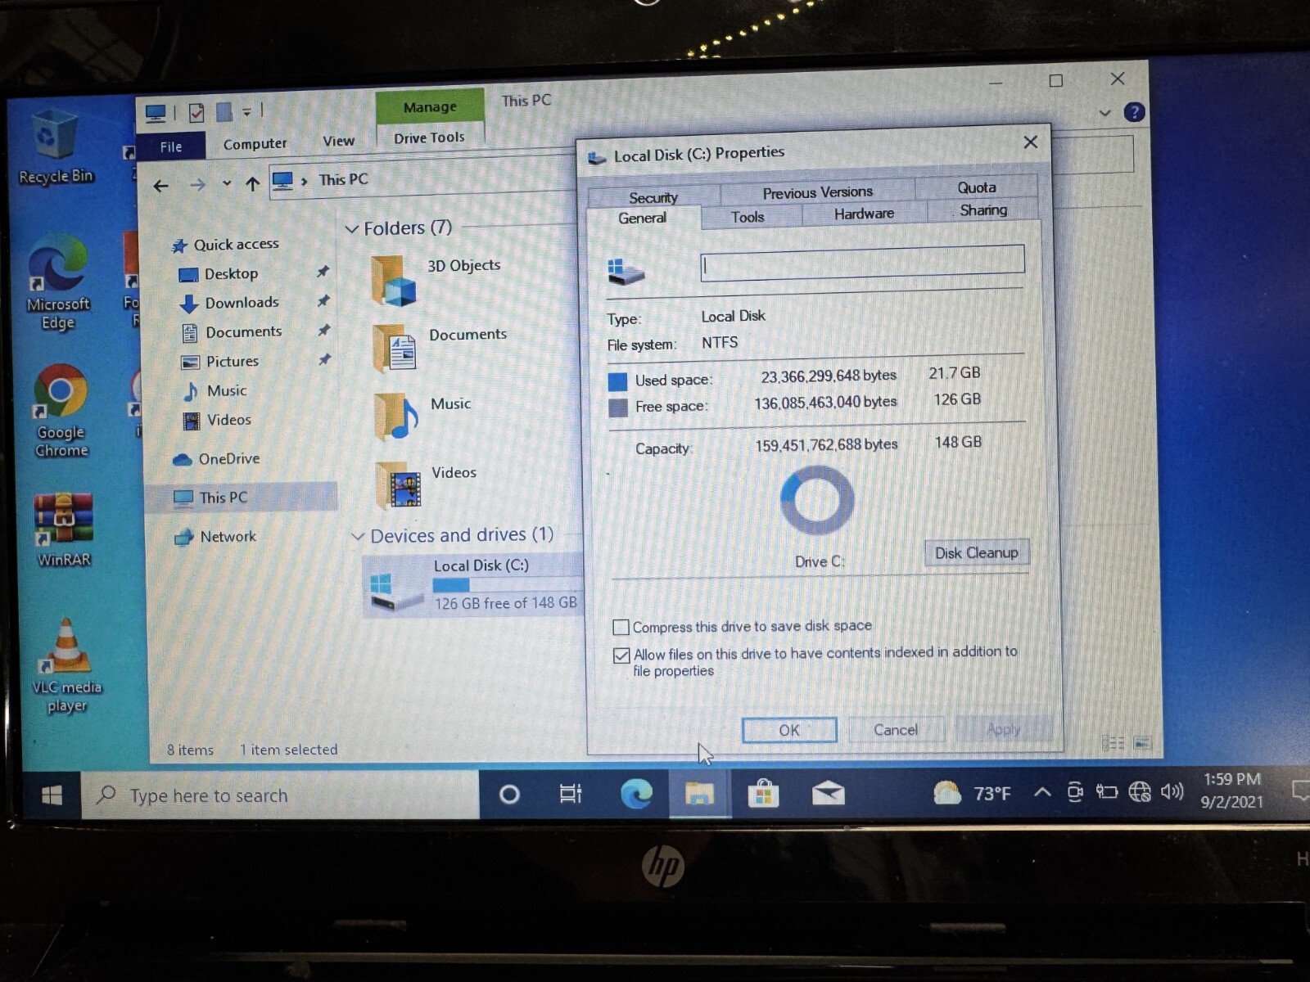Launch Microsoft Edge from desktop shortcut
Screen dimensions: 1310x982
(x=57, y=282)
